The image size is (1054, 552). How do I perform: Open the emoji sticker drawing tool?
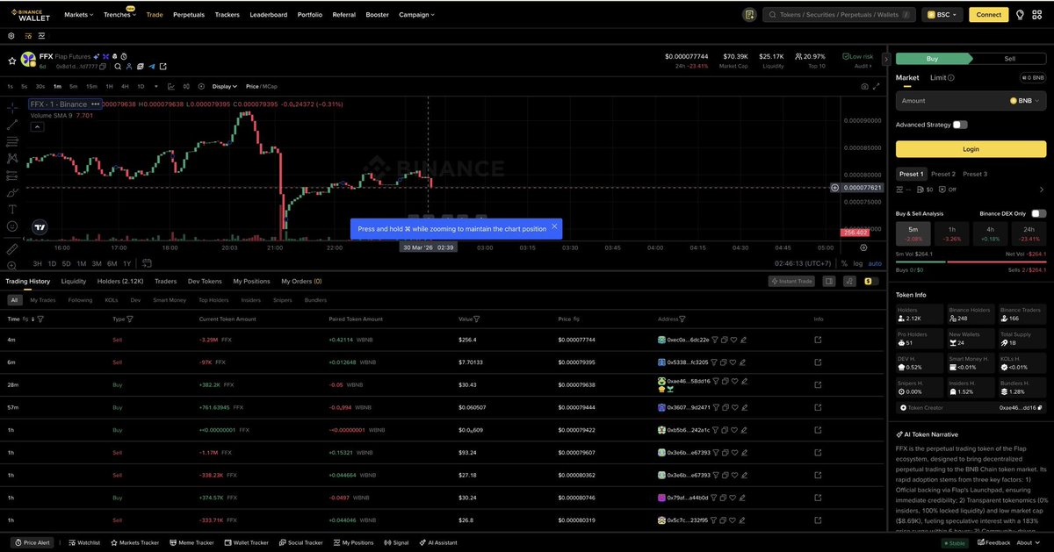point(12,226)
